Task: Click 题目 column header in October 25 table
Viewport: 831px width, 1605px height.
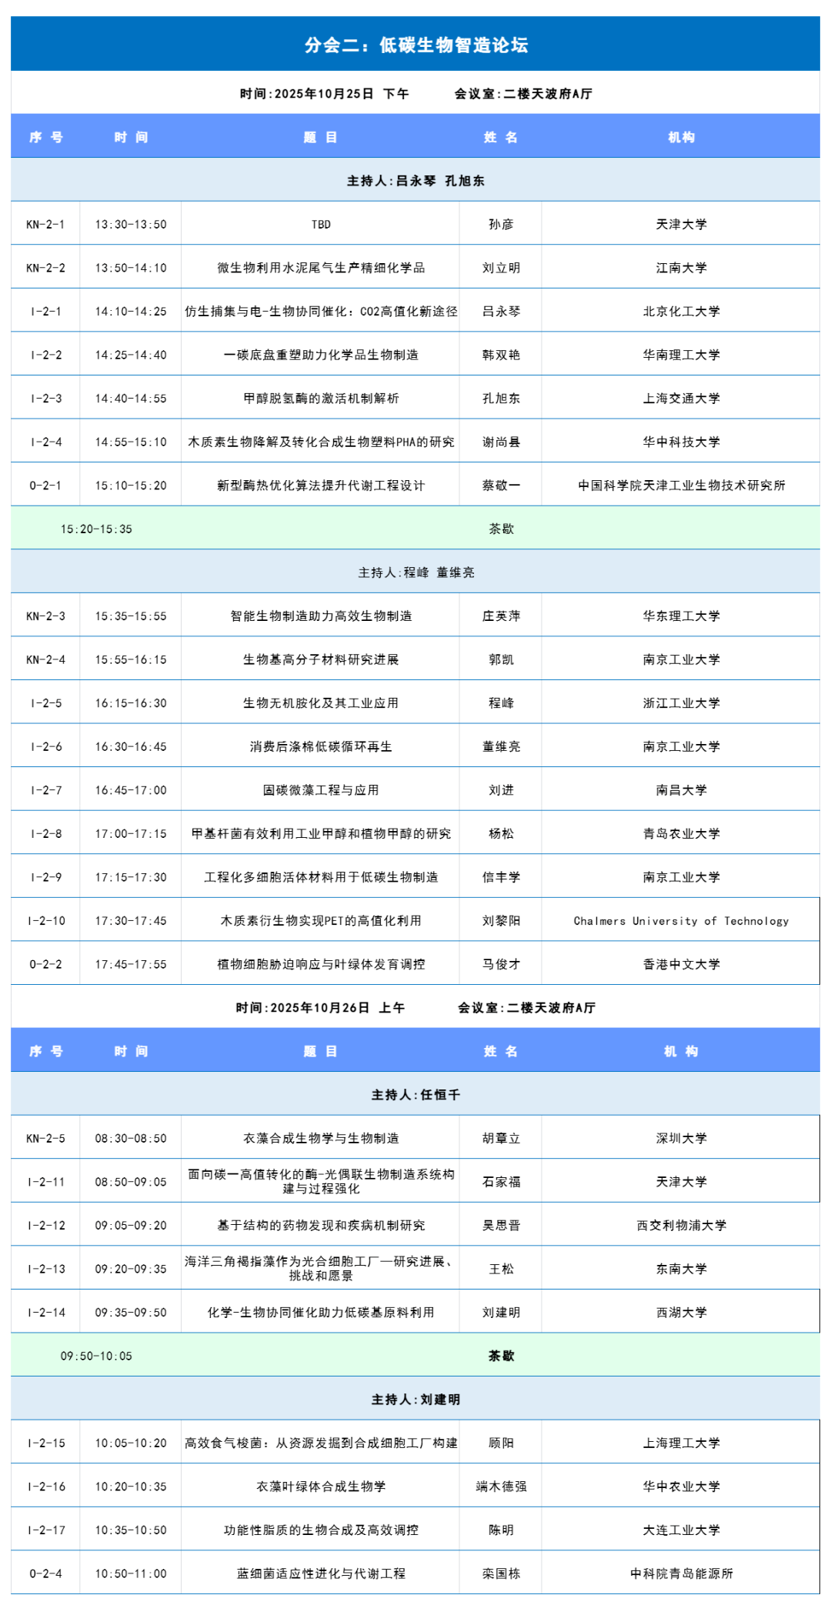Action: (x=321, y=137)
